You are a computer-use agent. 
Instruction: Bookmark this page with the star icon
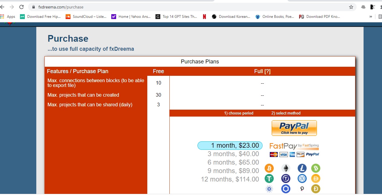tap(351, 7)
